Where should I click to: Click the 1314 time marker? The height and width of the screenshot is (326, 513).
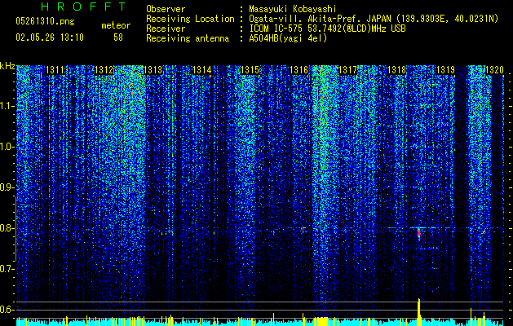(202, 70)
